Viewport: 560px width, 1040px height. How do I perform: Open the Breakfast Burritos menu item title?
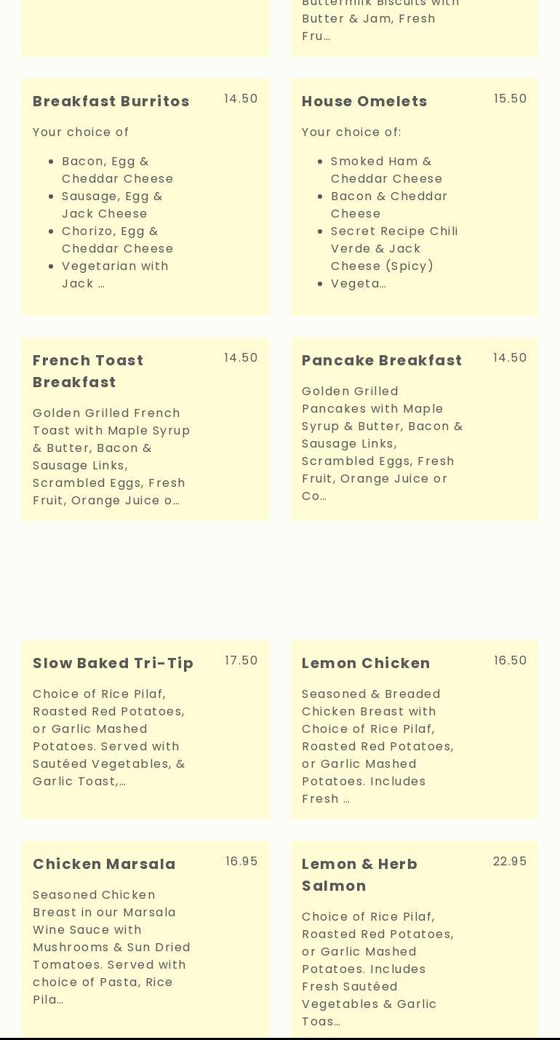coord(111,101)
